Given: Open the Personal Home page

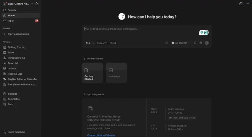Looking at the screenshot, I should [20, 58].
